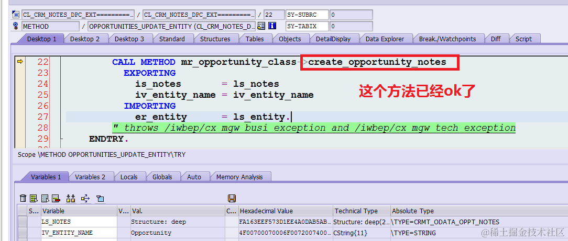Select the row header for LS_NOTES
Viewport: 568px width, 241px height.
tap(23, 222)
